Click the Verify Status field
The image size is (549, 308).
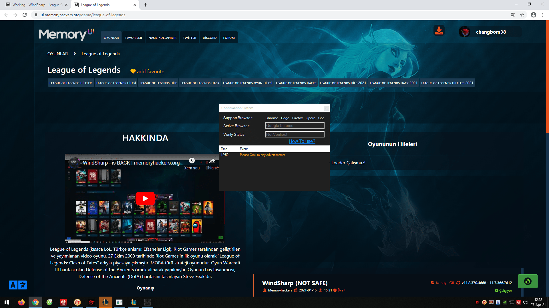tap(295, 134)
